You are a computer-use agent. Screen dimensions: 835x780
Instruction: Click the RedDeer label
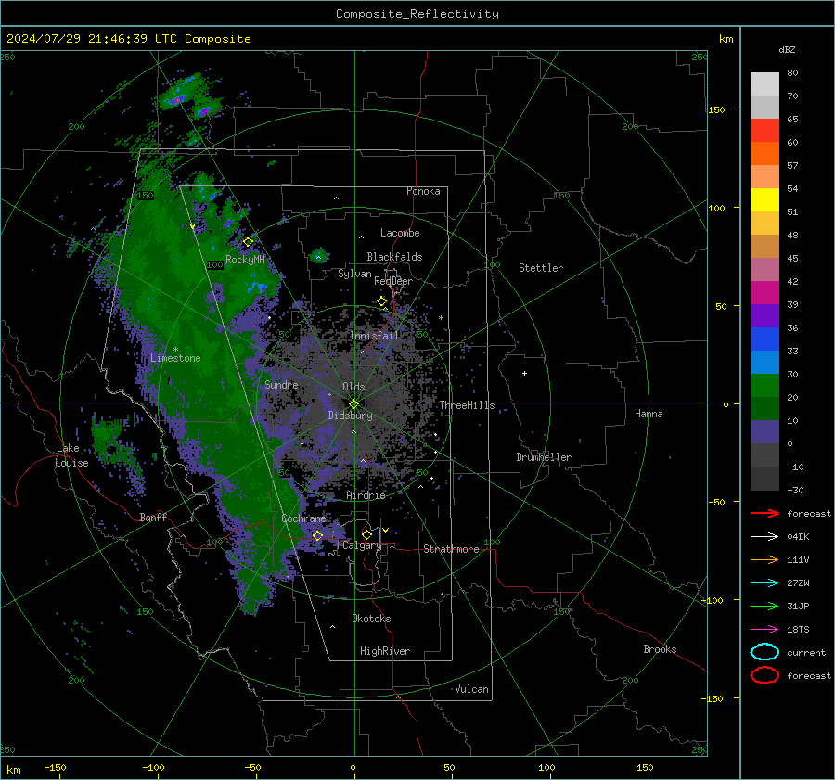393,281
